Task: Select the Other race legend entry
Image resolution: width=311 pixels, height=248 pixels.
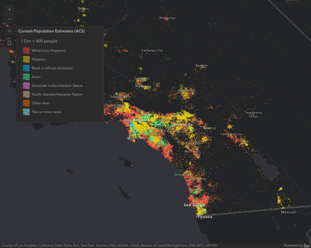Action: [26, 103]
